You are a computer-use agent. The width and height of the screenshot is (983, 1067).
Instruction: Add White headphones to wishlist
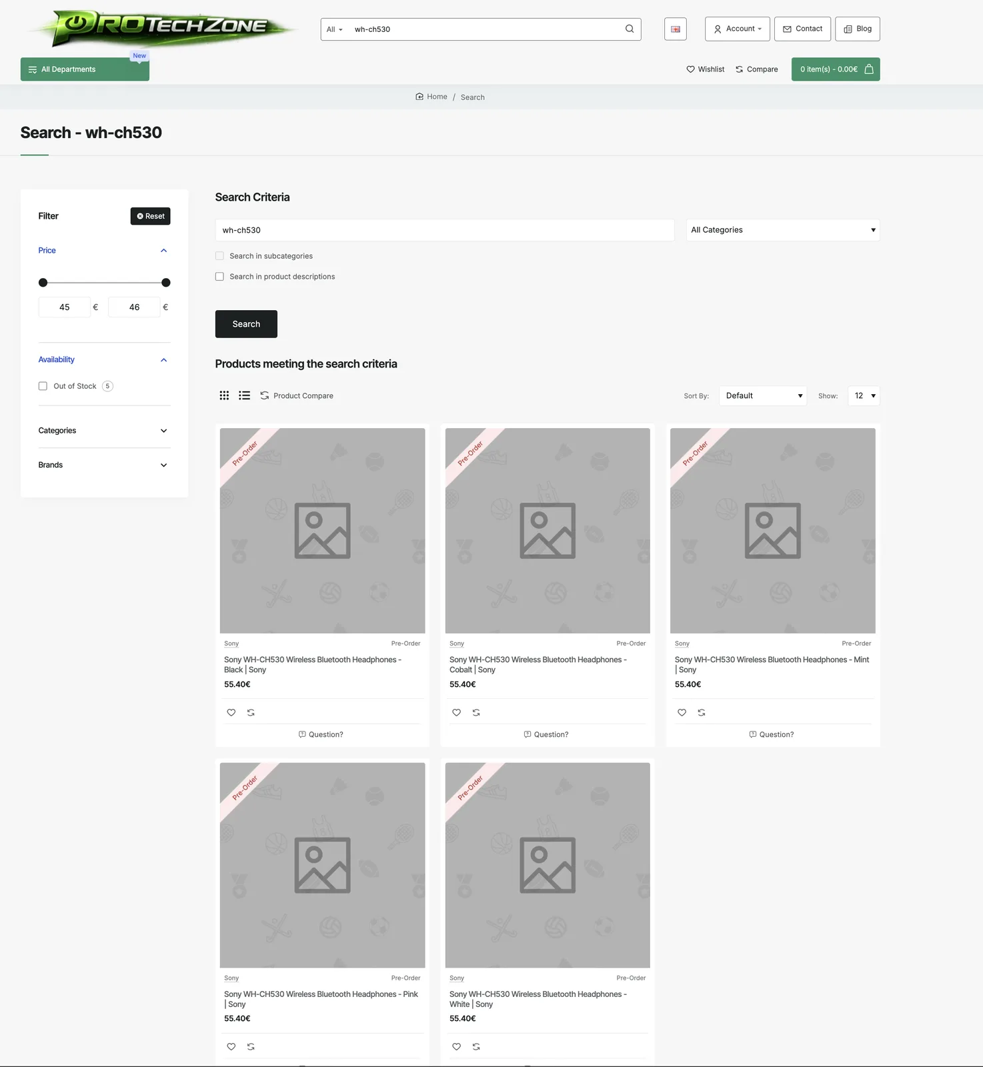(457, 1046)
